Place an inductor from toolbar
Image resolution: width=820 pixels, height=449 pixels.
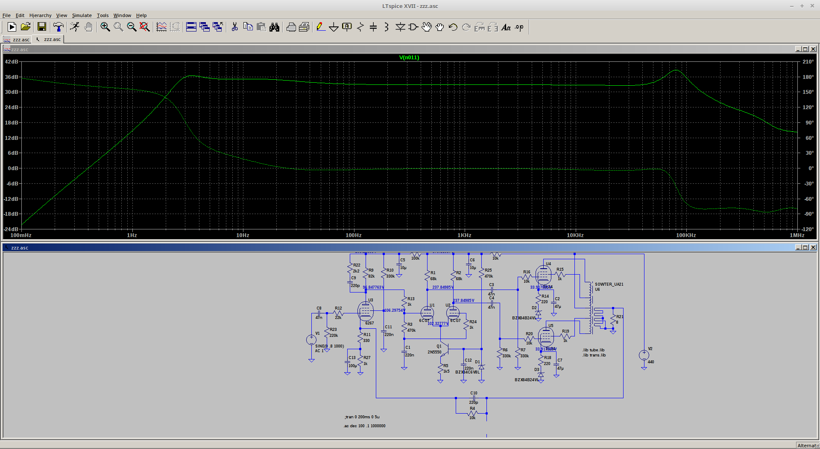[x=387, y=27]
